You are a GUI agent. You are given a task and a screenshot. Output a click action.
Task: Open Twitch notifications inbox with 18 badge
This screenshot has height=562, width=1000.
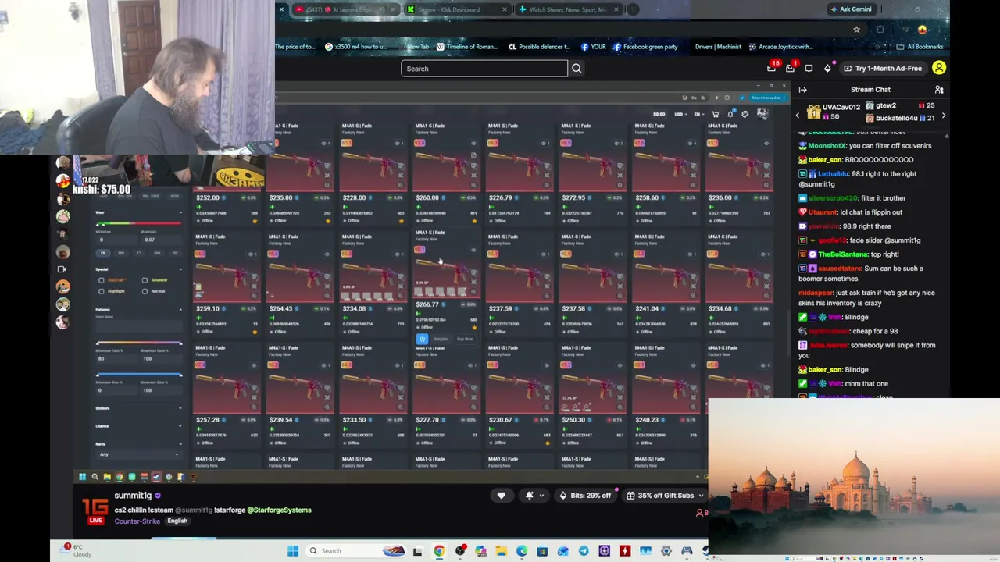click(x=772, y=68)
